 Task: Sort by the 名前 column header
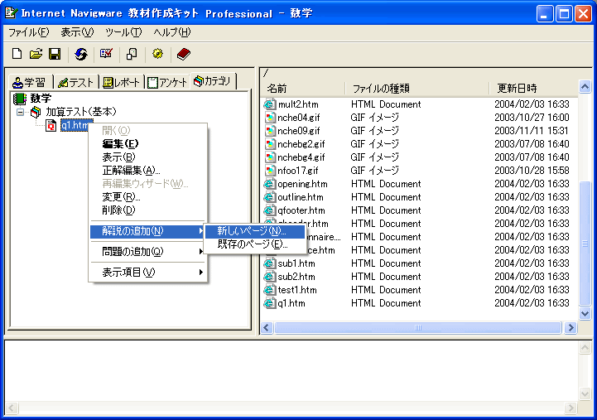pyautogui.click(x=303, y=89)
